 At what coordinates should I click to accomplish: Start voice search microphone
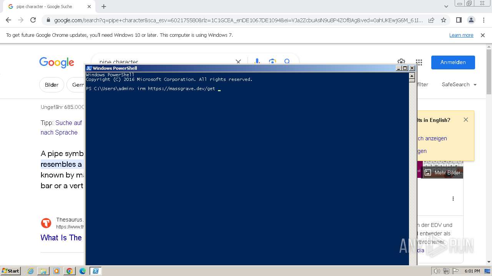click(257, 62)
